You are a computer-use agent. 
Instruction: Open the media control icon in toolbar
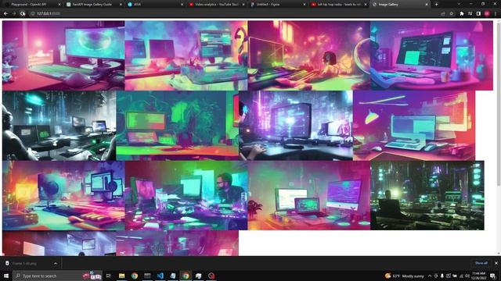pos(470,14)
